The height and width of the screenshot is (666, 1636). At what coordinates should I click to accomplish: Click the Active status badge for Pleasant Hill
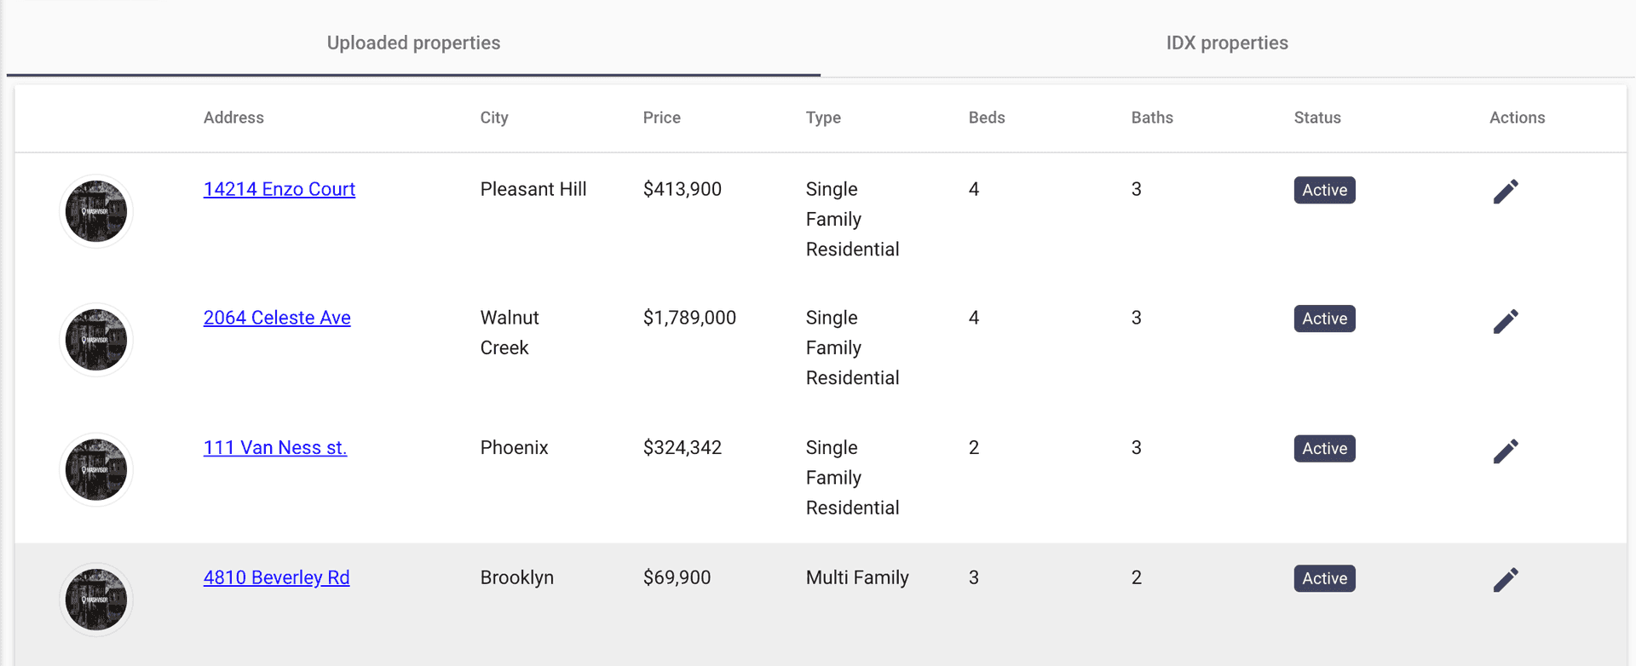(1324, 190)
